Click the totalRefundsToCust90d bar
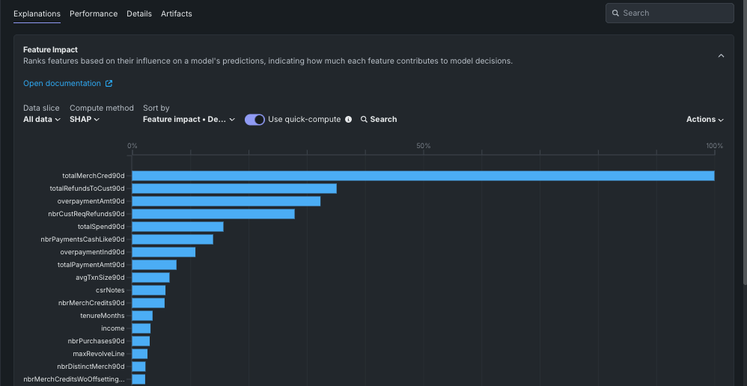 (234, 189)
